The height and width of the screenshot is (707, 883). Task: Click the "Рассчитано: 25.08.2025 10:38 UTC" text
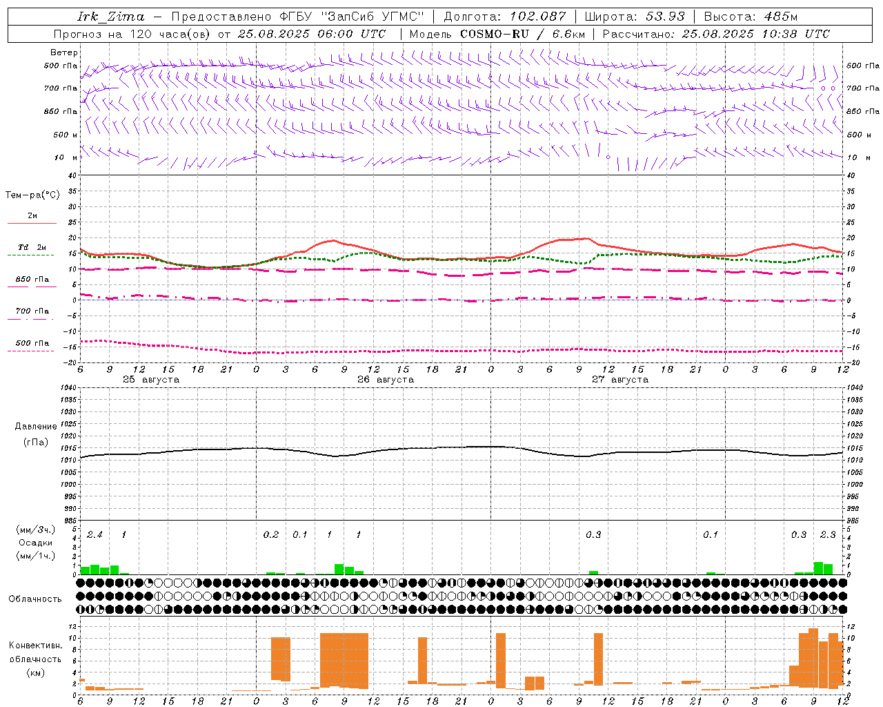(x=716, y=34)
